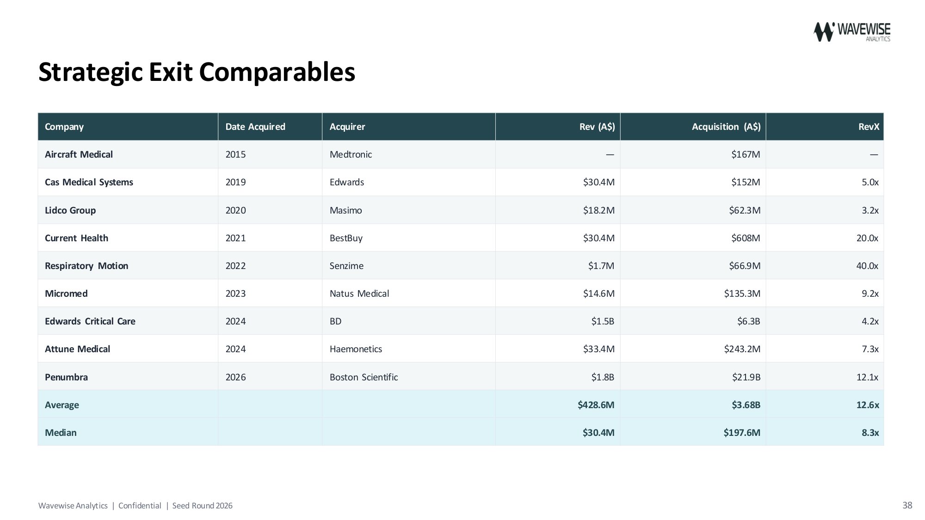925x520 pixels.
Task: Click the '$6.3B' acquisition value
Action: (749, 321)
